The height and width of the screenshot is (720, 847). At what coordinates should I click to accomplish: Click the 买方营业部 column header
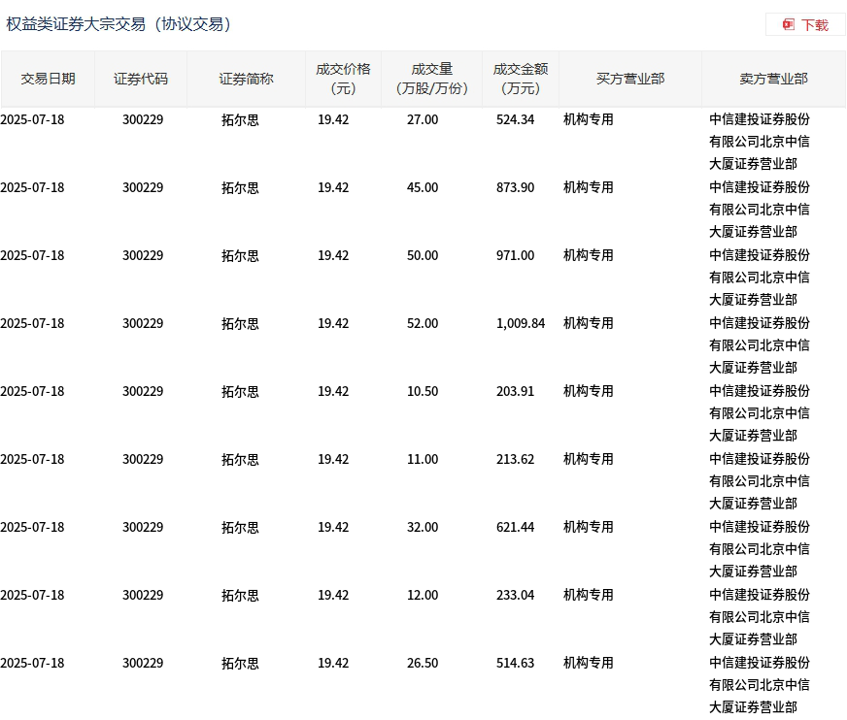tap(630, 80)
